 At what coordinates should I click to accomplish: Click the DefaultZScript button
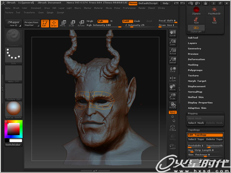coord(148,3)
